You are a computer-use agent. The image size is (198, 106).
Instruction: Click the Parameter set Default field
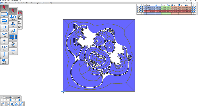[194, 3]
